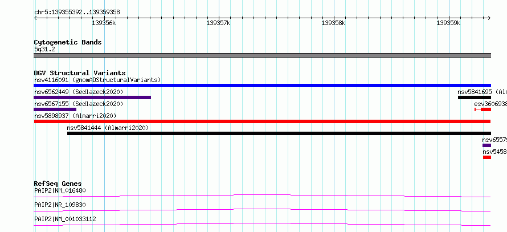Click the nsv5898937 Almarri2020 label
This screenshot has height=232, width=507.
click(75, 116)
